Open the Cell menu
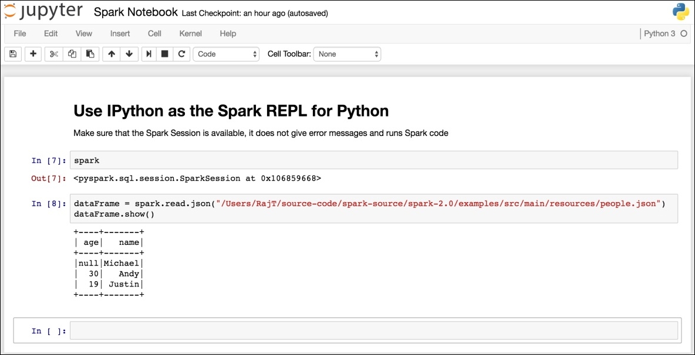The image size is (695, 355). click(x=155, y=33)
